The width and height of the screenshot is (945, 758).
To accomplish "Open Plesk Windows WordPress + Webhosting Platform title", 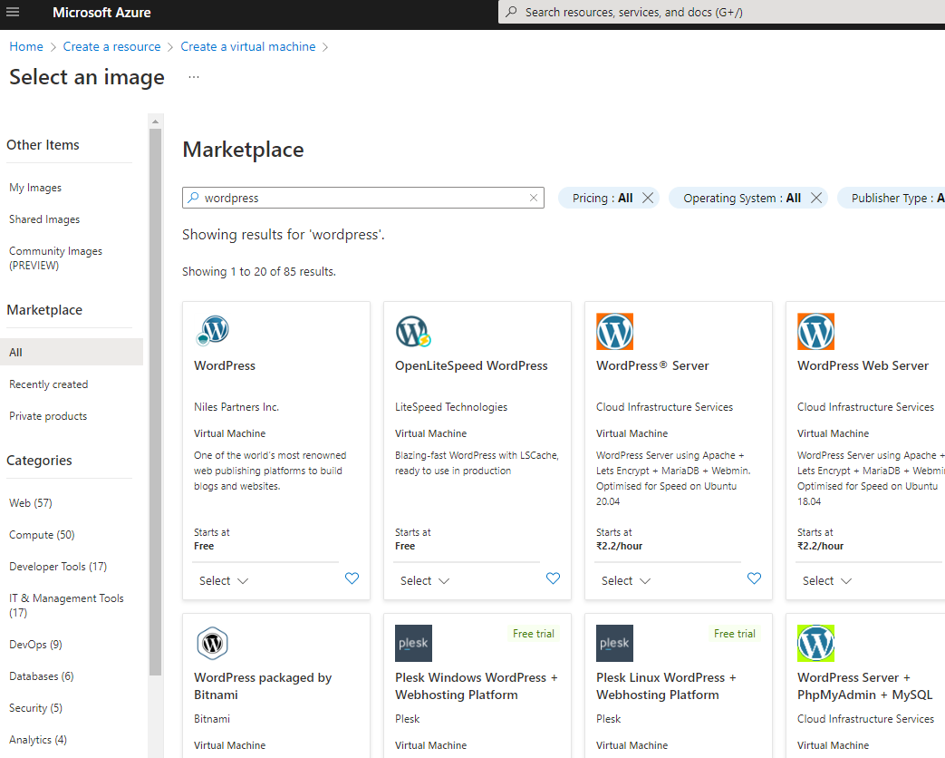I will point(477,686).
